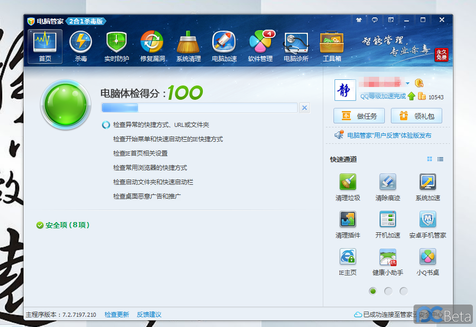Click the version number 7.2.7197.210
This screenshot has height=327, width=476.
[x=79, y=315]
